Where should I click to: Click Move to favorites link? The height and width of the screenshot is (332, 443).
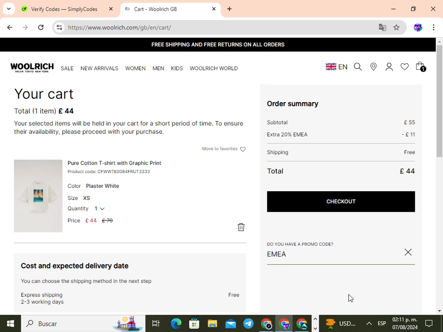coord(220,149)
